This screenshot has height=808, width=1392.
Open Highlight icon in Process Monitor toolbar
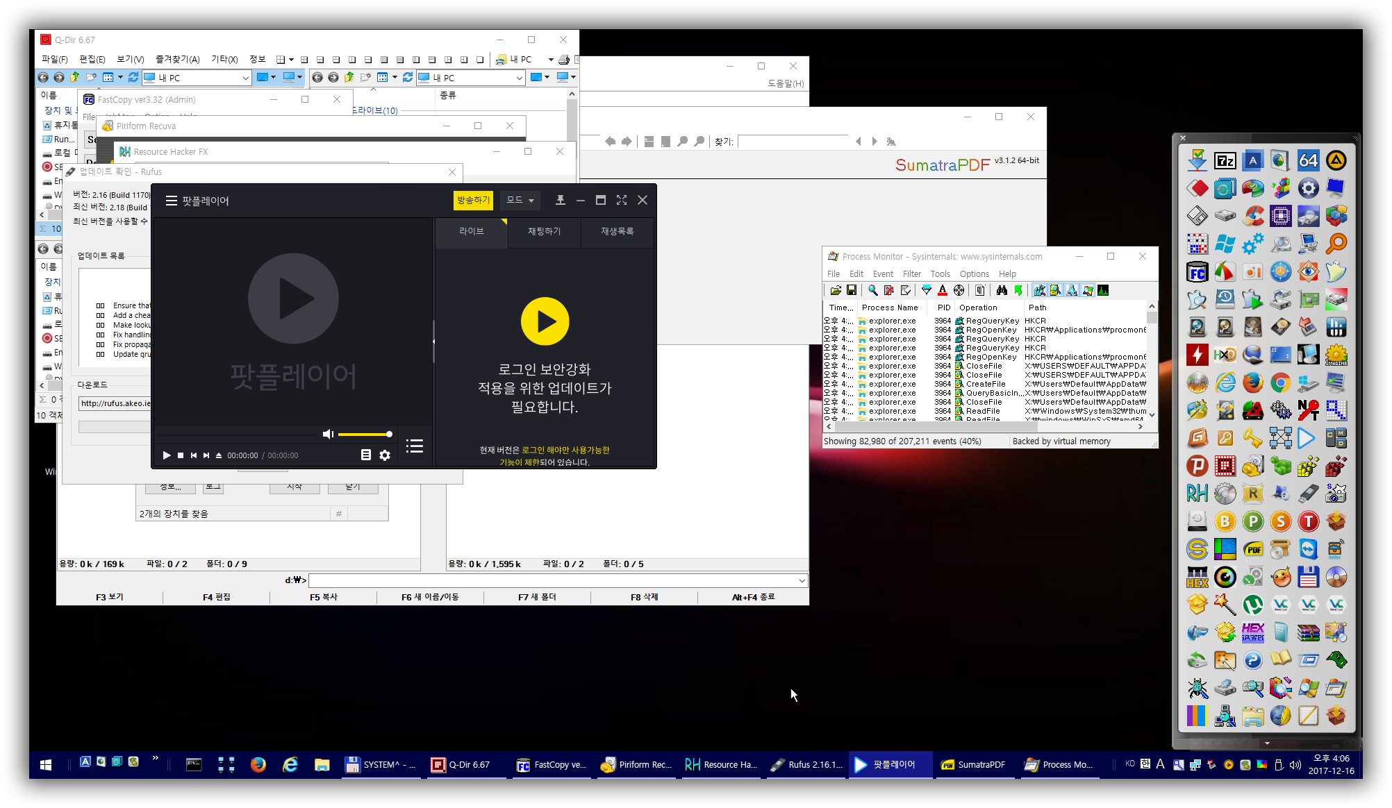(942, 290)
